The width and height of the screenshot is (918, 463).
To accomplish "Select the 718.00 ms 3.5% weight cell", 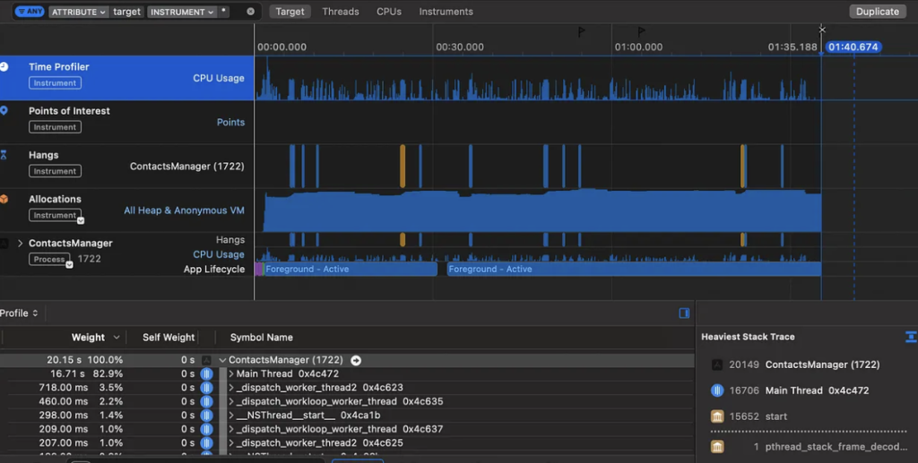I will (x=81, y=388).
